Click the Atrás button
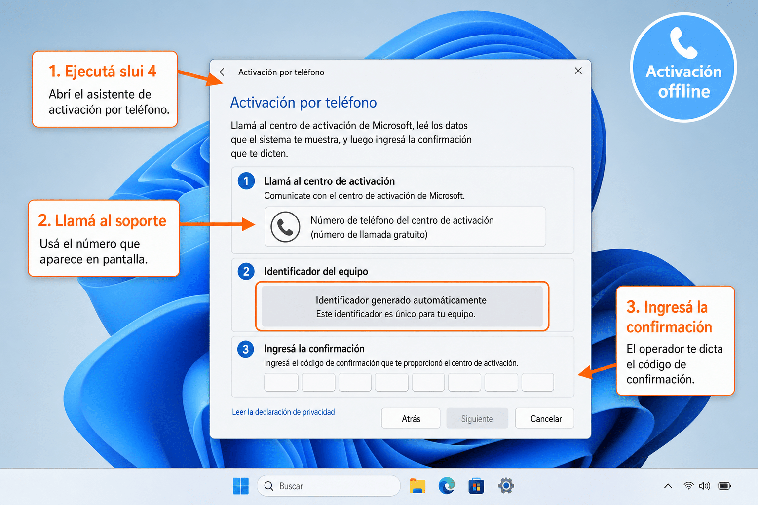758x505 pixels. (x=411, y=418)
